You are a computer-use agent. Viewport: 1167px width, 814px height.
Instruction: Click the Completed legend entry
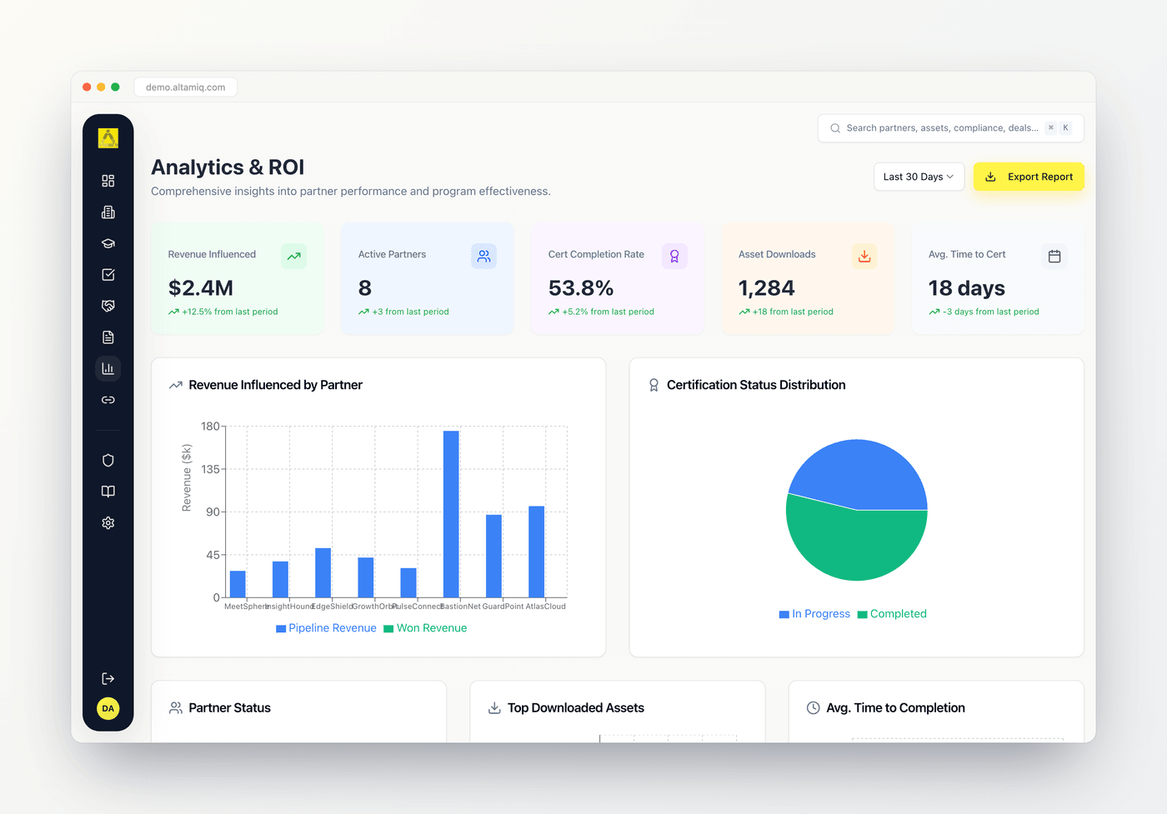(892, 614)
